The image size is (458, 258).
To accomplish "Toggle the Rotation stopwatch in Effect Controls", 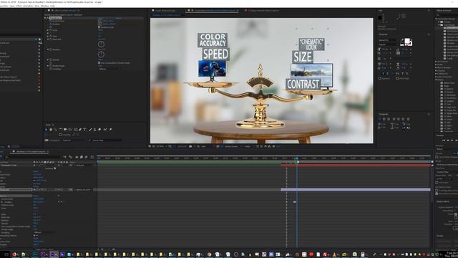I will [51, 49].
